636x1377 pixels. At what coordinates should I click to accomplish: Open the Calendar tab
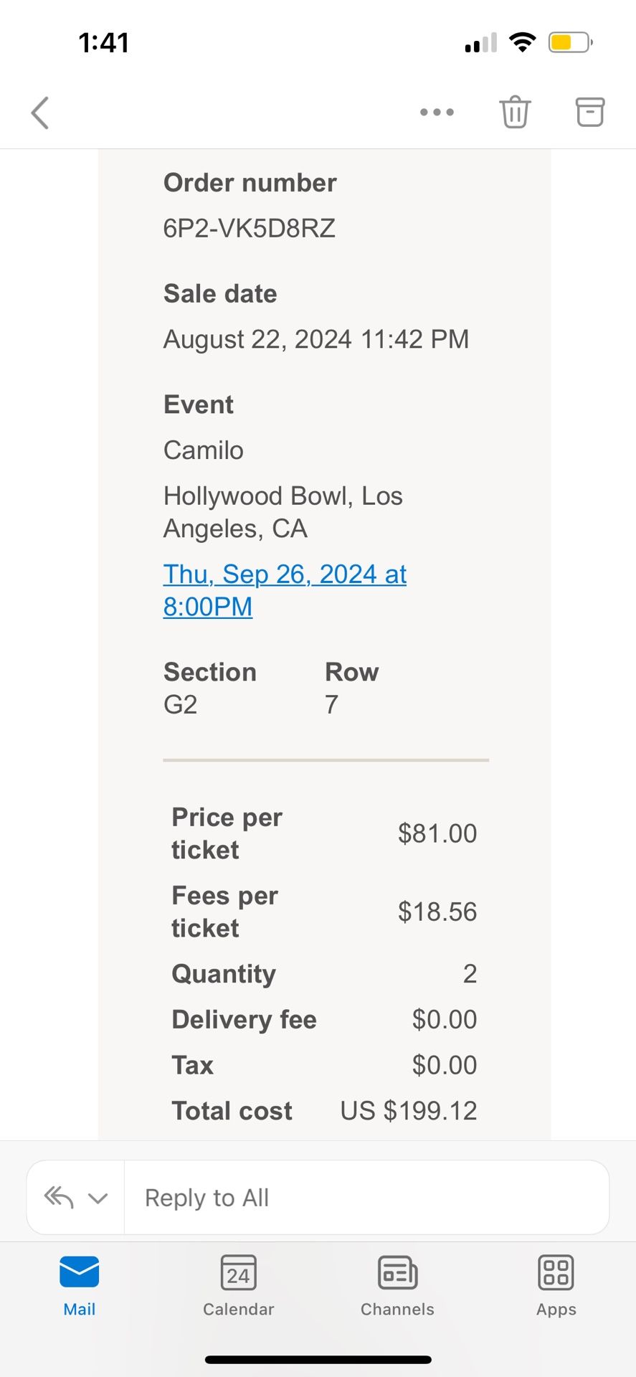point(238,1286)
